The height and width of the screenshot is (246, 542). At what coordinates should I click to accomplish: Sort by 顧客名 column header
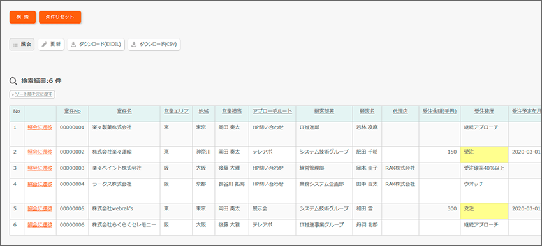point(367,112)
